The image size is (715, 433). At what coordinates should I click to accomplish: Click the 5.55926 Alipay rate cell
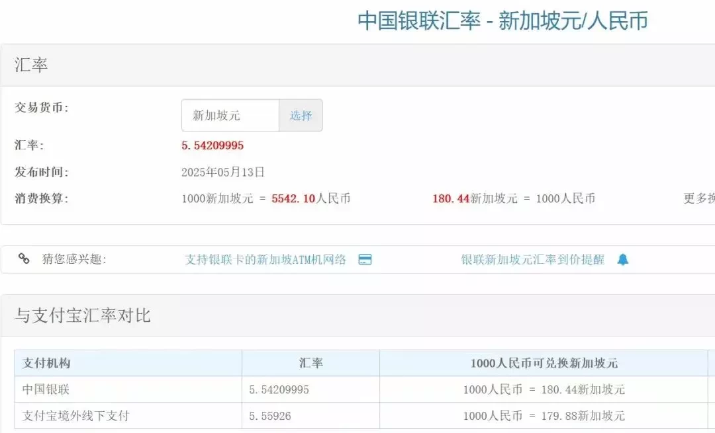click(x=310, y=416)
